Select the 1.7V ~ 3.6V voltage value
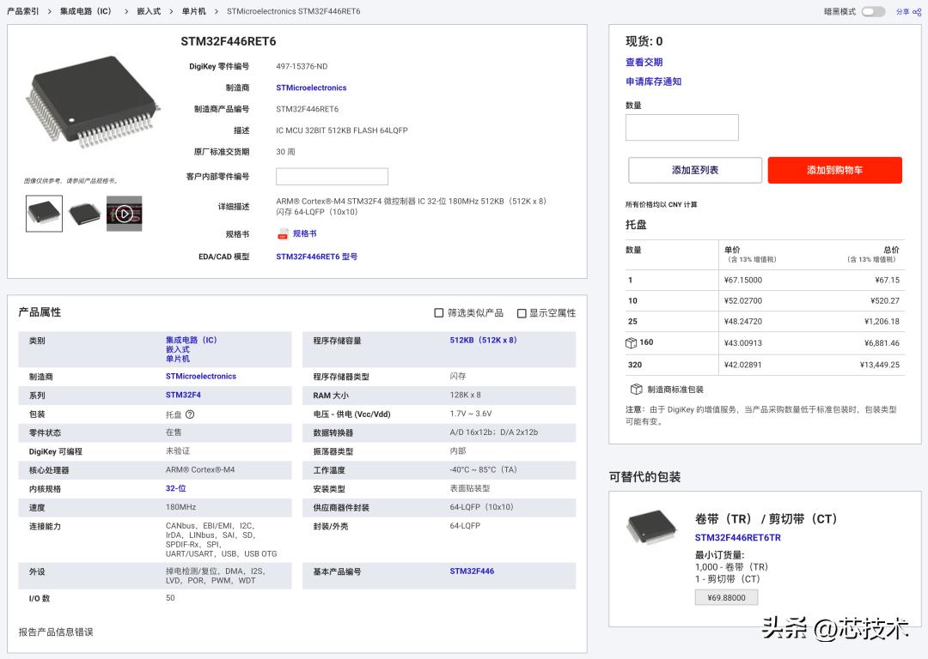The width and height of the screenshot is (928, 659). point(471,414)
